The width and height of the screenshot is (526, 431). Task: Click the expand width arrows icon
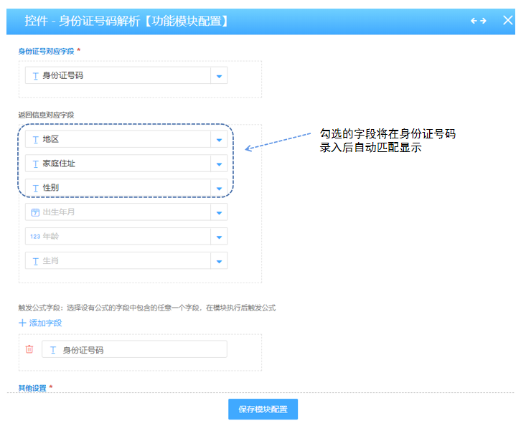479,21
